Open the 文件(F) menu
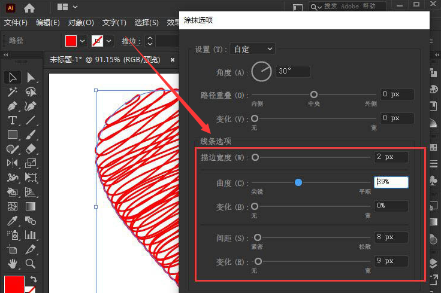This screenshot has width=441, height=293. (x=16, y=23)
